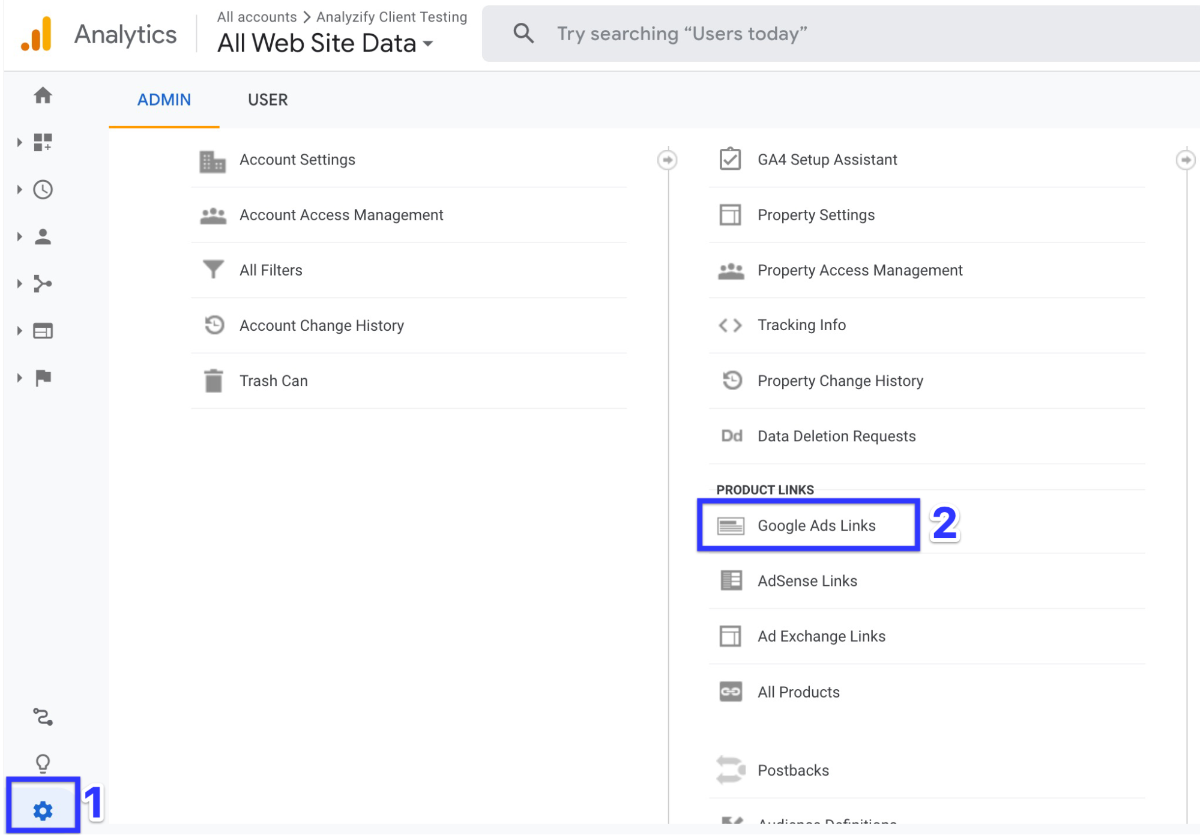The height and width of the screenshot is (835, 1200).
Task: Click the Property Settings window icon
Action: point(731,215)
